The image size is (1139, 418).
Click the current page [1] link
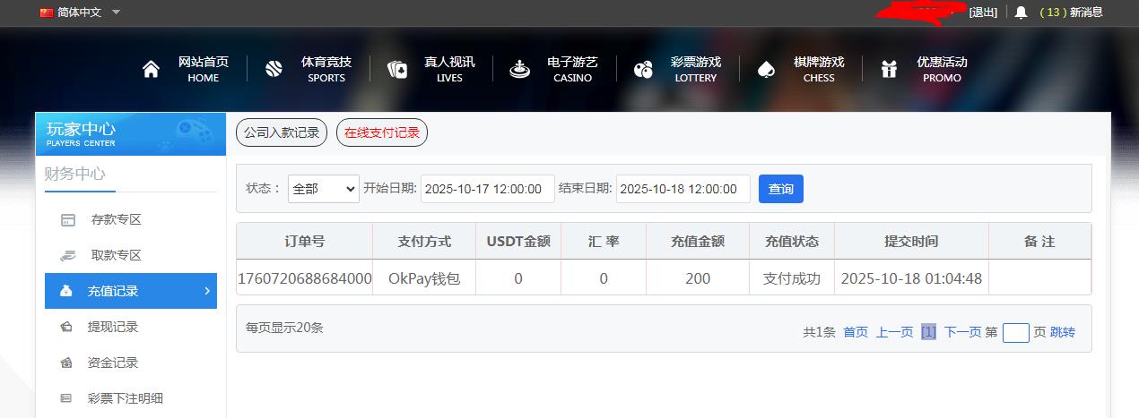pyautogui.click(x=928, y=332)
